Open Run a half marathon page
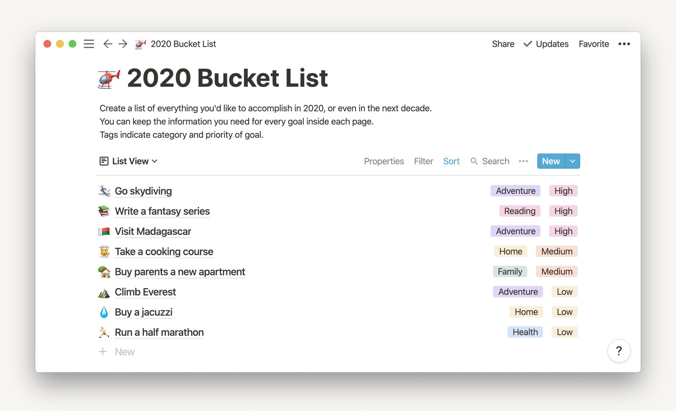Image resolution: width=676 pixels, height=419 pixels. pyautogui.click(x=159, y=332)
